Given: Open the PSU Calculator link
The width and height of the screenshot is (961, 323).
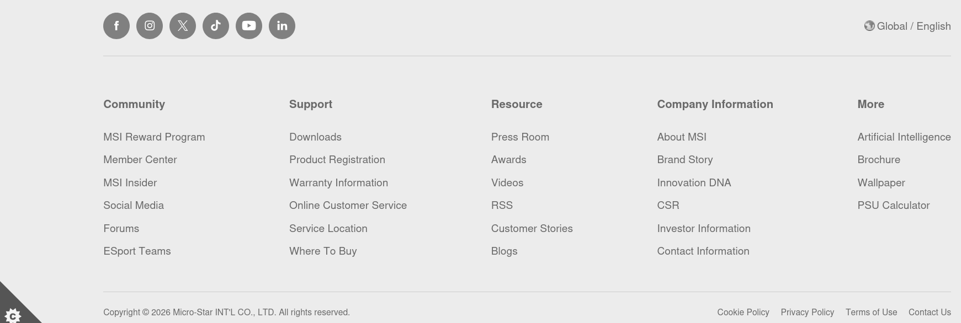Looking at the screenshot, I should (893, 206).
